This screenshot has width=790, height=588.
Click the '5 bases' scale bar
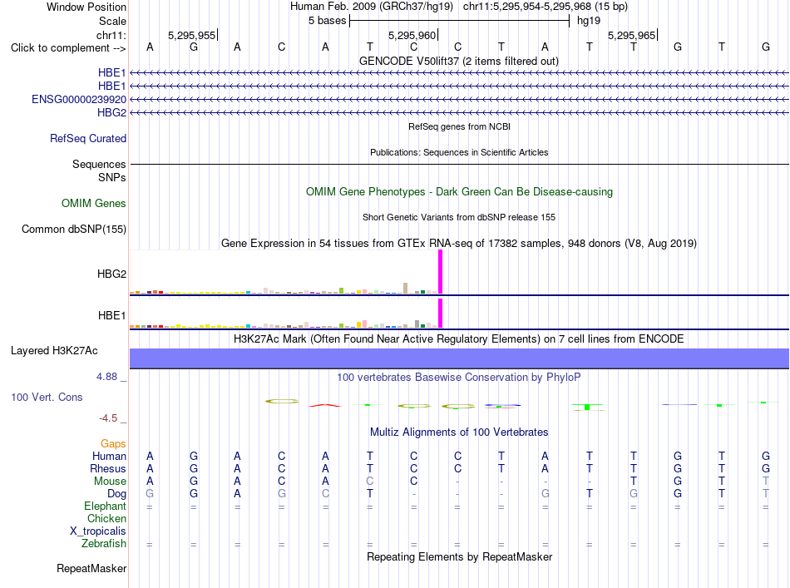[460, 21]
